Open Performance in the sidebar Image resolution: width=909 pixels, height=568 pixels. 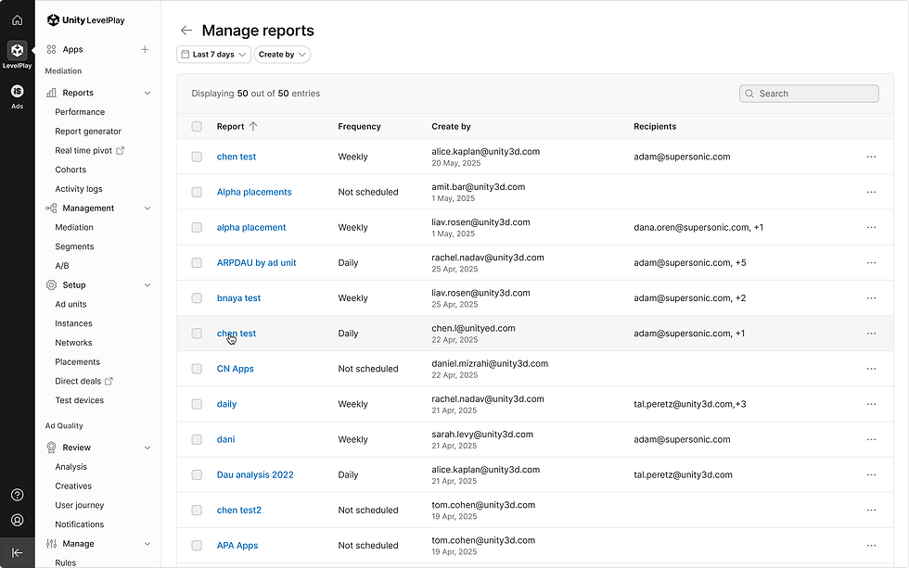click(x=80, y=112)
